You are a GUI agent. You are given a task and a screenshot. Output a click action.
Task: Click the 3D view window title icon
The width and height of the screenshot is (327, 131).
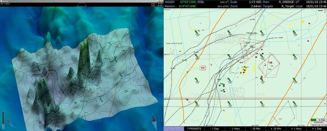[x=1, y=1]
